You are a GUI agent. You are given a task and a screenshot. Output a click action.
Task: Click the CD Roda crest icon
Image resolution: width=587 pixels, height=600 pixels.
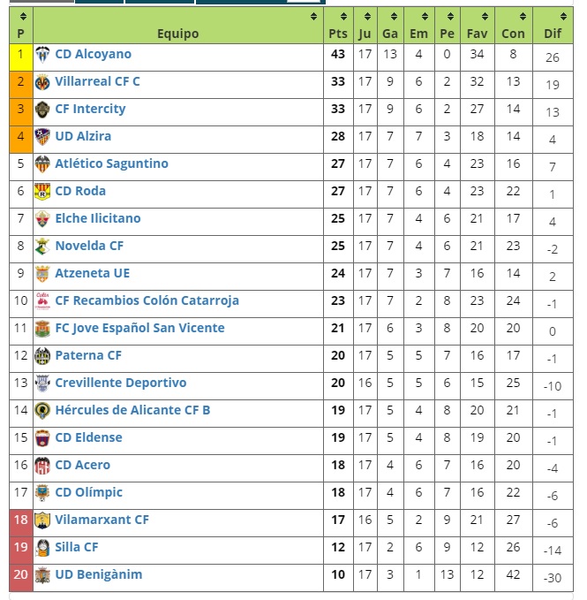pos(42,192)
